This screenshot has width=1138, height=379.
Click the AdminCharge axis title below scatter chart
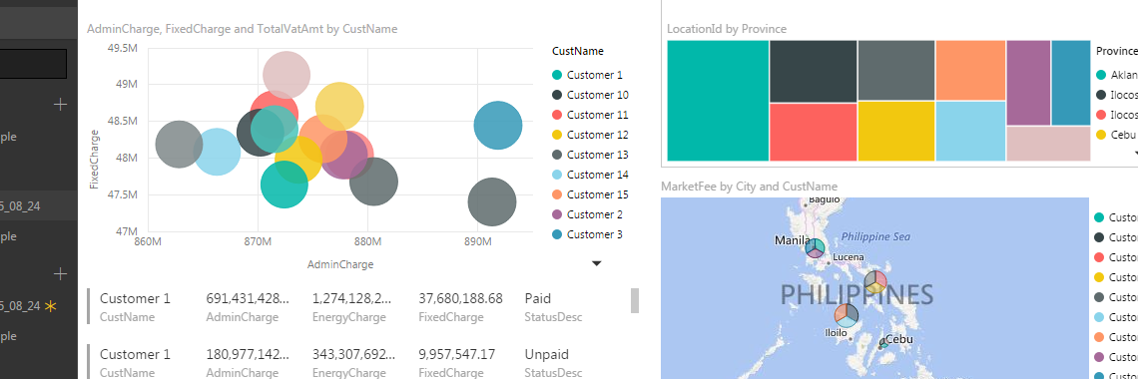pyautogui.click(x=340, y=264)
